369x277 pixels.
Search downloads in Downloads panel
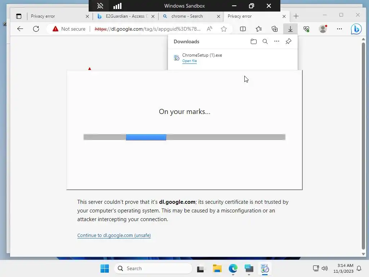pos(265,42)
